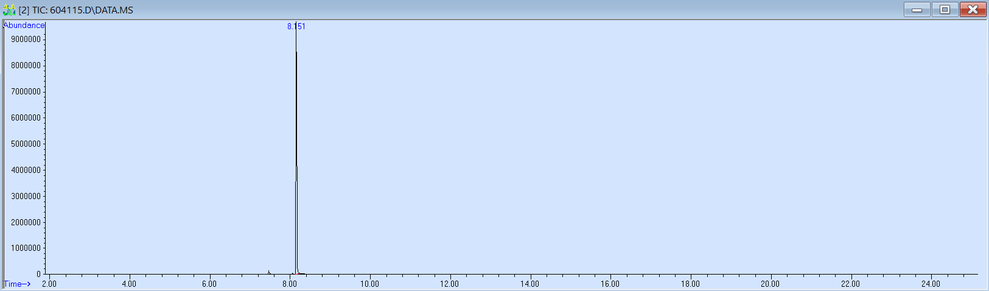Close the TIC 604115.D window

(973, 10)
